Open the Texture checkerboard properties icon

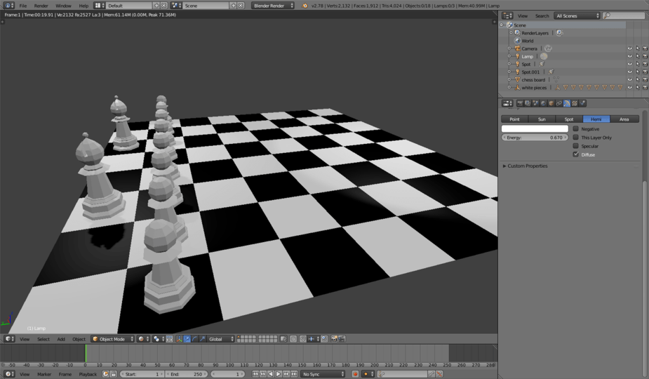coord(575,103)
